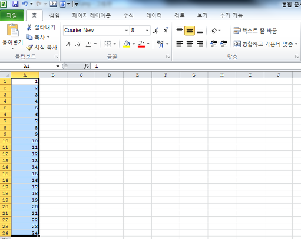
Task: Click the merge icon in quick access toolbar
Action: pos(53,4)
